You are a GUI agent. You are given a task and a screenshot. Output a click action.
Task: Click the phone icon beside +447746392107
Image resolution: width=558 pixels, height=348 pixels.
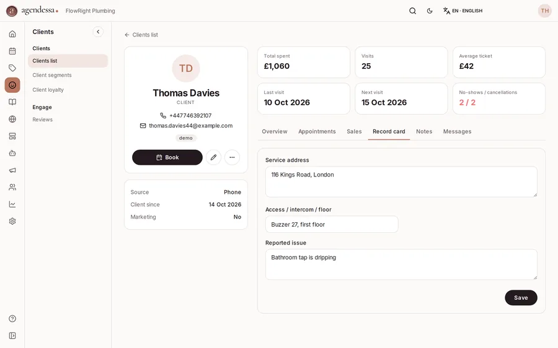163,116
